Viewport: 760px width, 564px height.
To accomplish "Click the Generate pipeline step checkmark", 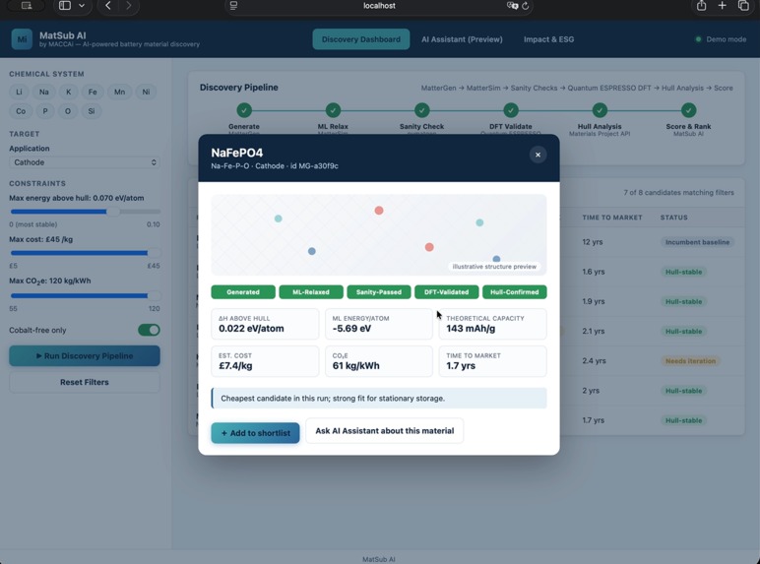I will (x=244, y=110).
